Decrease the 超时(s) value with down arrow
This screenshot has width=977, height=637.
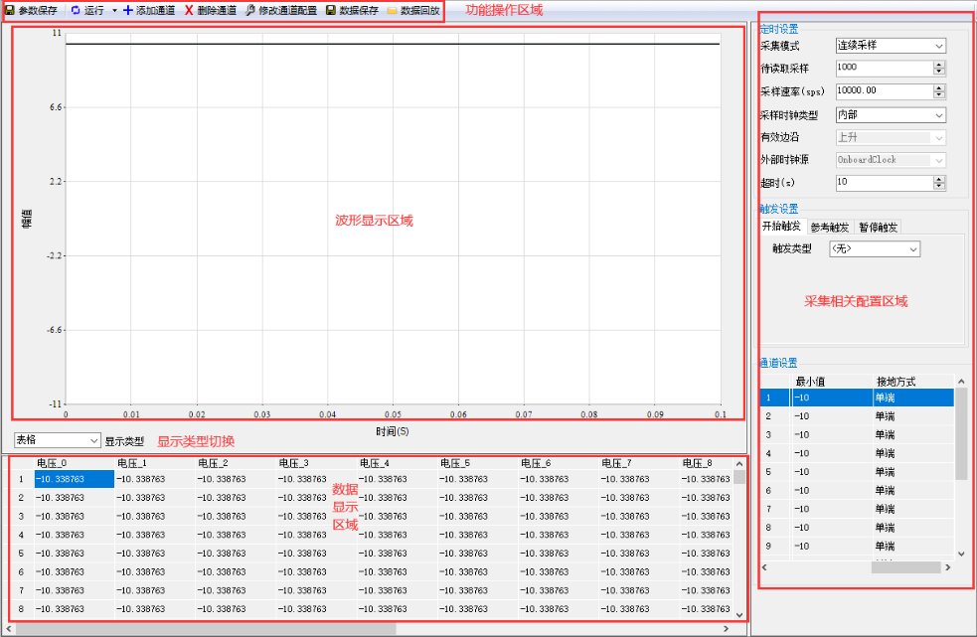click(x=939, y=186)
